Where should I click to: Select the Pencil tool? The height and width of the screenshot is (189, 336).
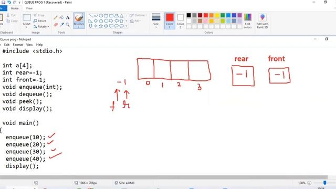(56, 17)
